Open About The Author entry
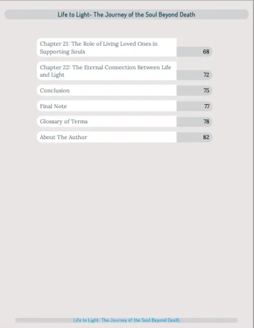This screenshot has width=254, height=328. (x=107, y=137)
